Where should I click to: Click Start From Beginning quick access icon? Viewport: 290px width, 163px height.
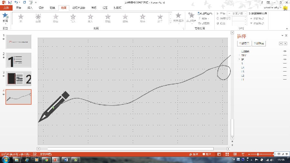31,2
